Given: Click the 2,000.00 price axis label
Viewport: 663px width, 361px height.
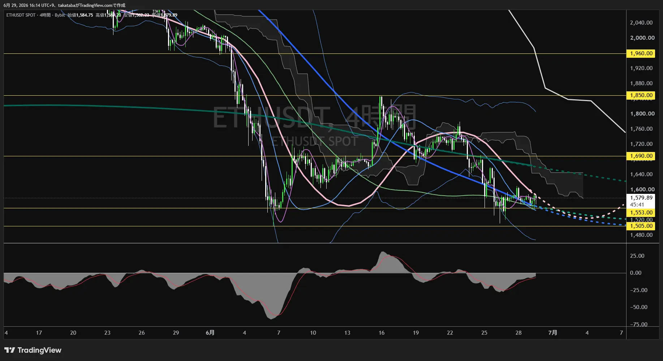Looking at the screenshot, I should [642, 38].
